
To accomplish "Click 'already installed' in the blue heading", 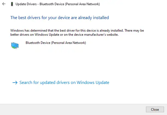I will pyautogui.click(x=93, y=18).
